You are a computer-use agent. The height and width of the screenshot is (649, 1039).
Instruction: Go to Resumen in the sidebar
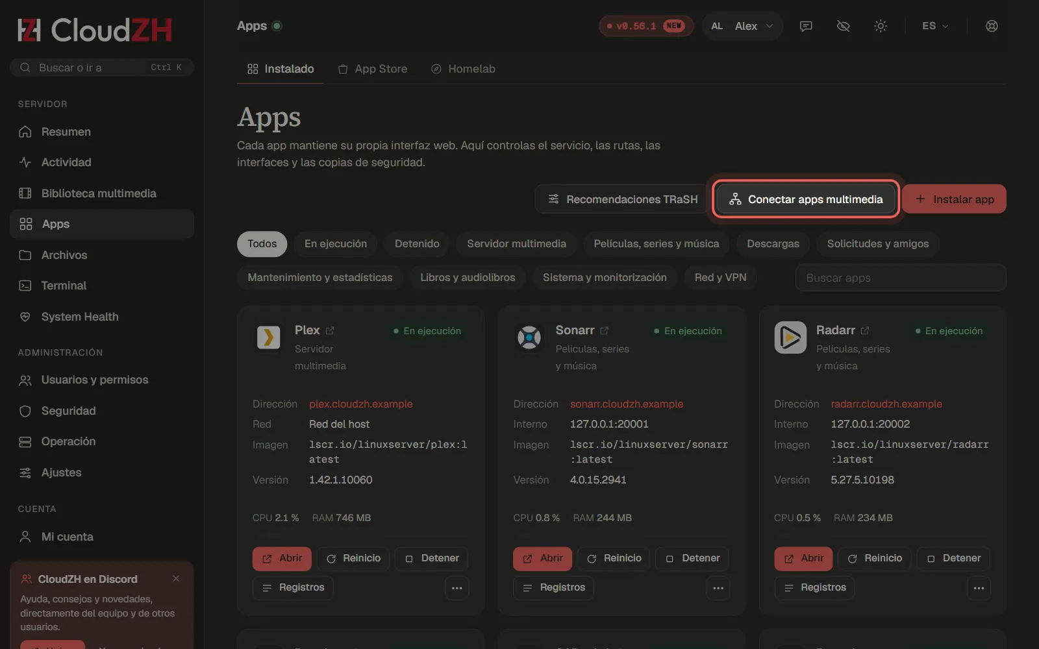(x=102, y=132)
